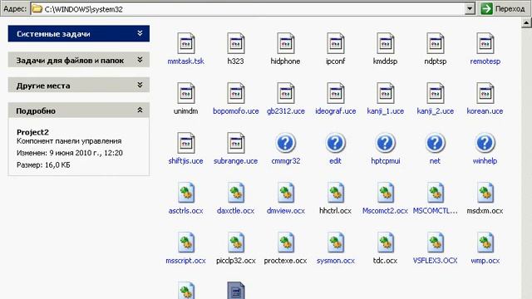Select the proctexe.ocx file icon
The image size is (532, 299).
(286, 243)
